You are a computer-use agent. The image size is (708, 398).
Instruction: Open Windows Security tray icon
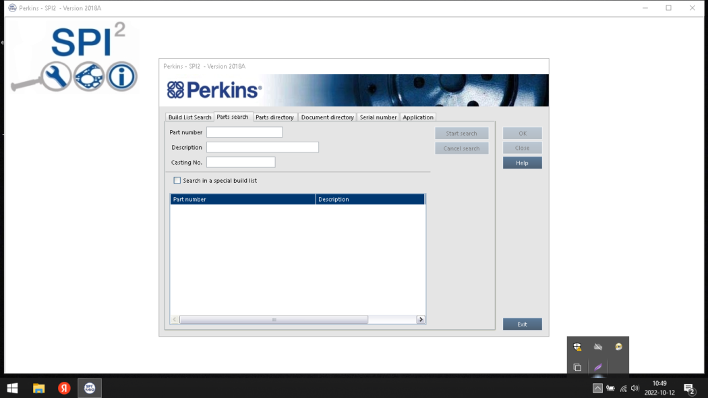click(577, 347)
